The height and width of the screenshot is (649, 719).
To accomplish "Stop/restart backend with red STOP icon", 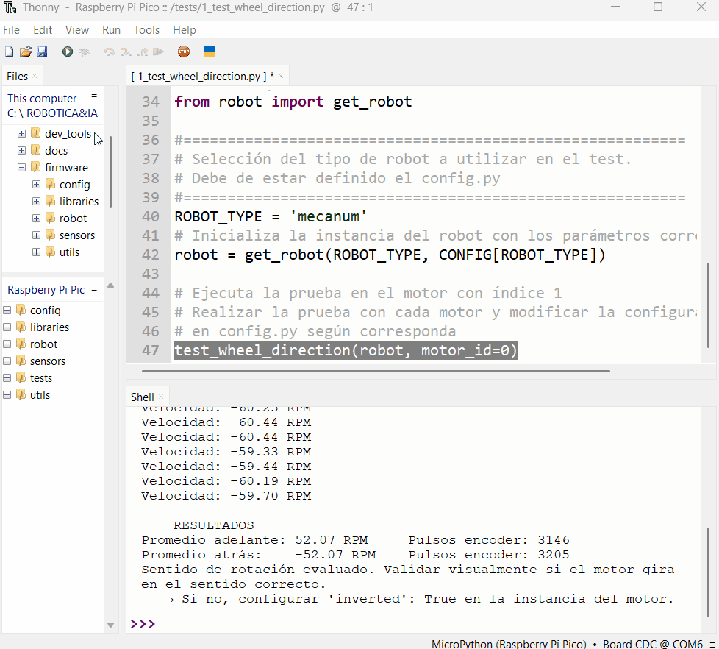I will point(184,52).
